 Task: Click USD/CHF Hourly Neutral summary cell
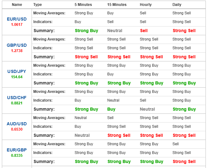pyautogui.click(x=147, y=109)
